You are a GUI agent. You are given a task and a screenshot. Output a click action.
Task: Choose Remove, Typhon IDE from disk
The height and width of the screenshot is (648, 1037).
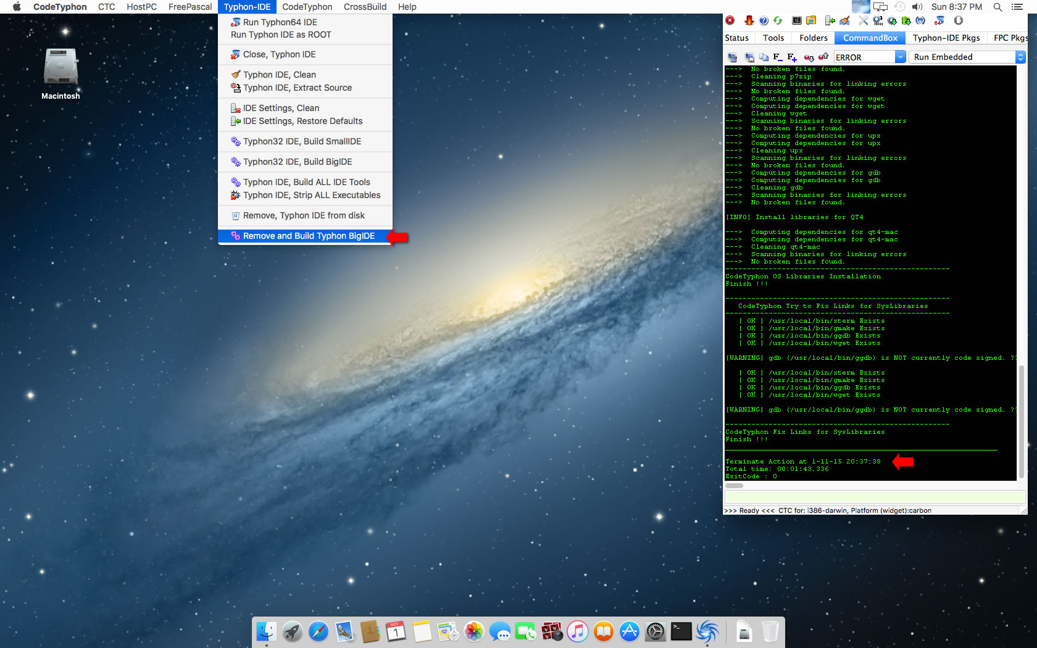[x=305, y=215]
